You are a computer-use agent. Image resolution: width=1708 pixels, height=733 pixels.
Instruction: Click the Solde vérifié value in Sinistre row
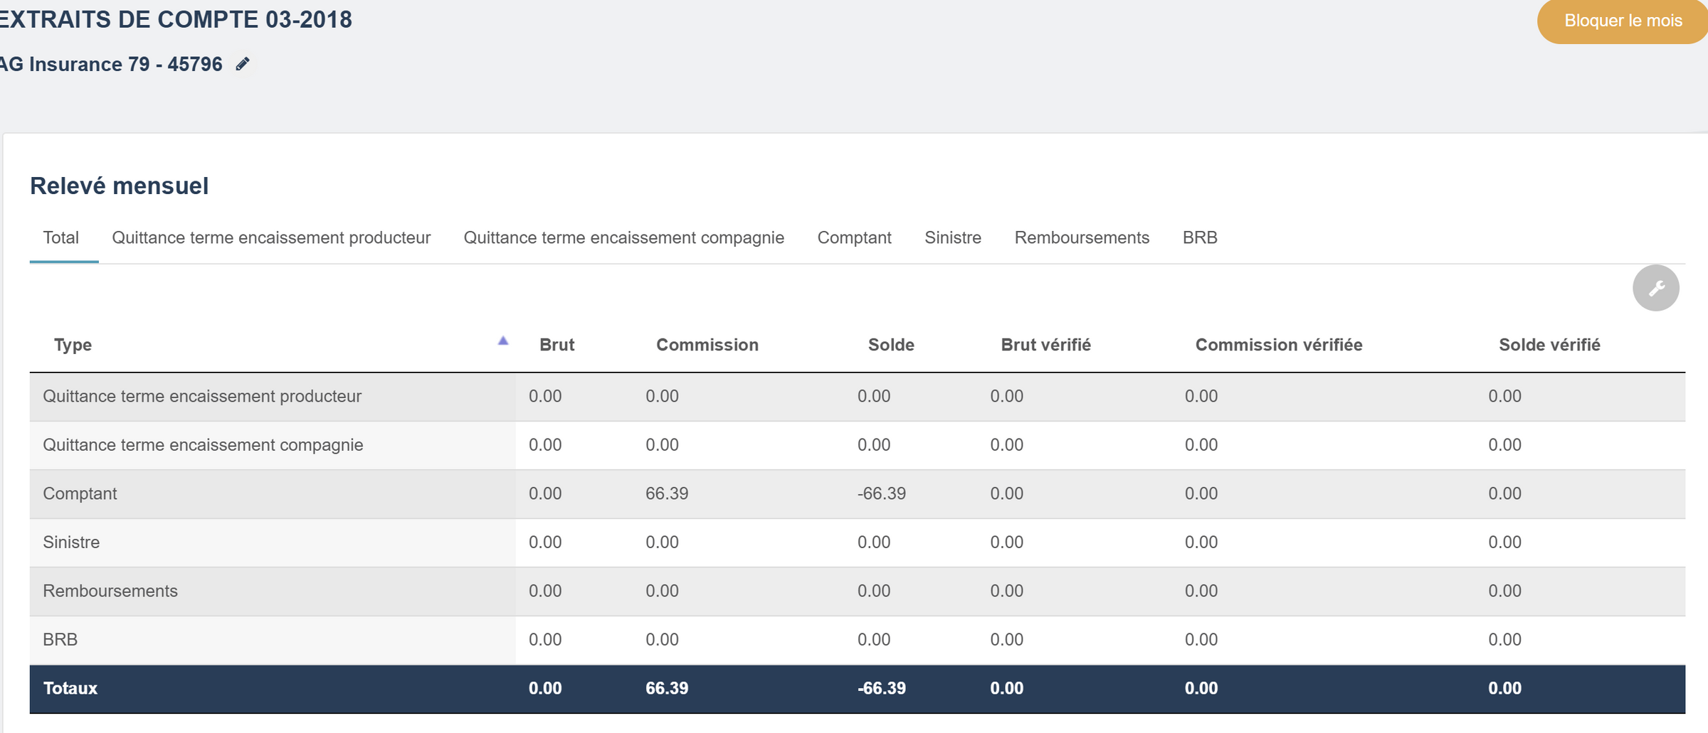click(1504, 542)
